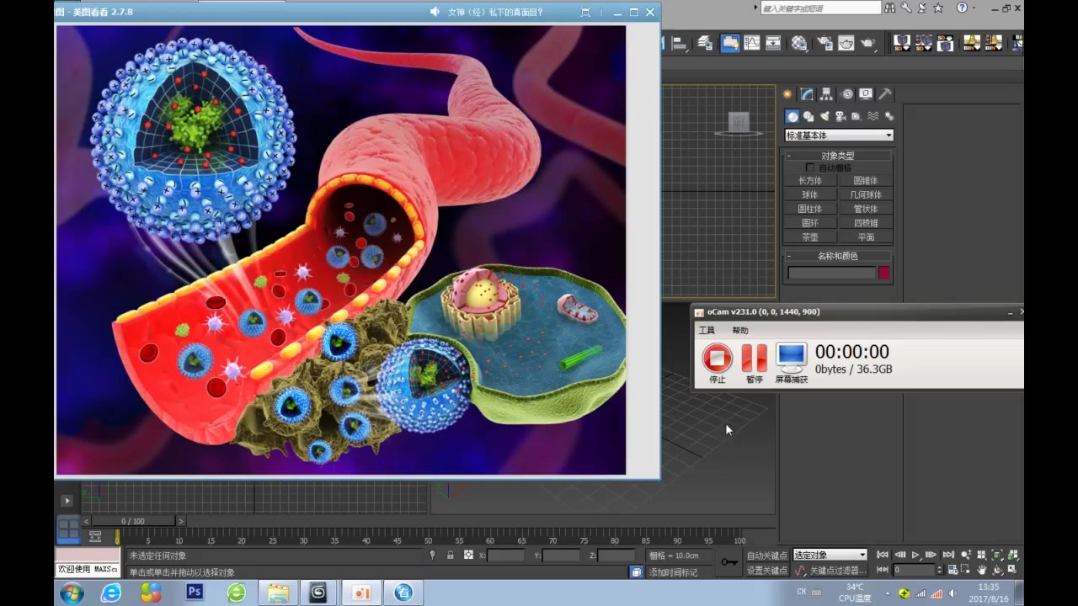Toggle the selection lock icon
The image size is (1078, 606).
click(x=451, y=555)
